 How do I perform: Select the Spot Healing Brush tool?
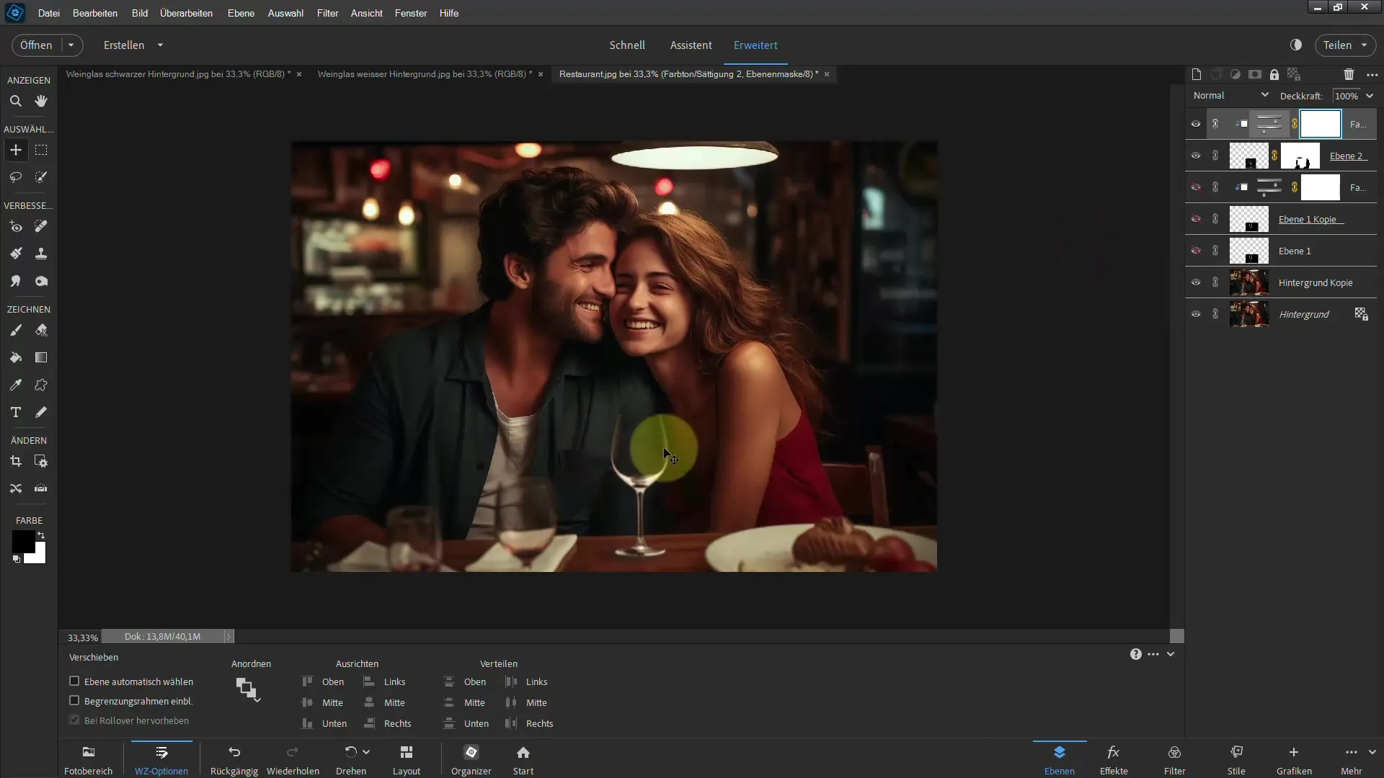pyautogui.click(x=41, y=227)
